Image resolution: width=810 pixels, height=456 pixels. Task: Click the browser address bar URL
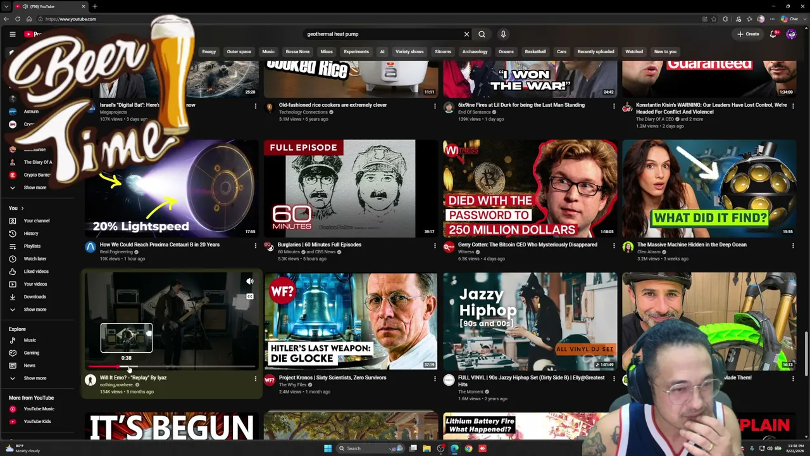(71, 19)
